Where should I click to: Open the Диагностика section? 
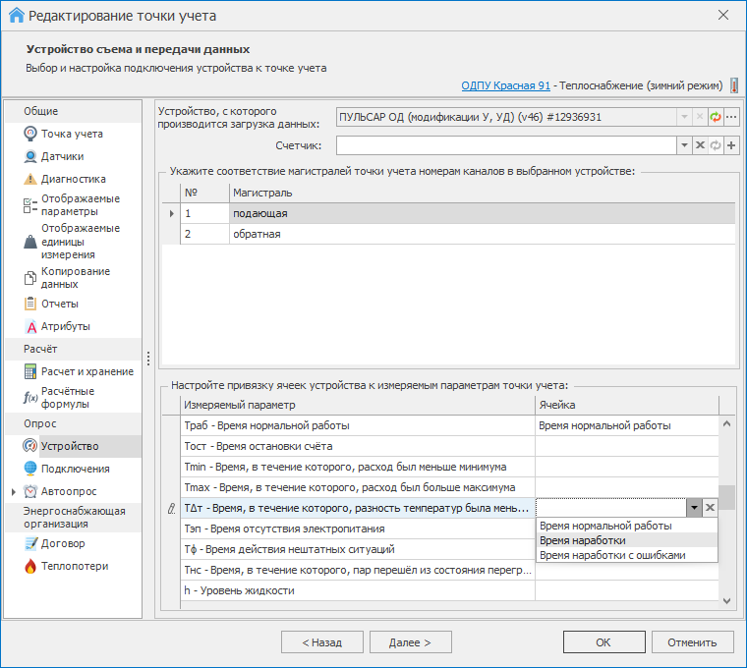(73, 179)
